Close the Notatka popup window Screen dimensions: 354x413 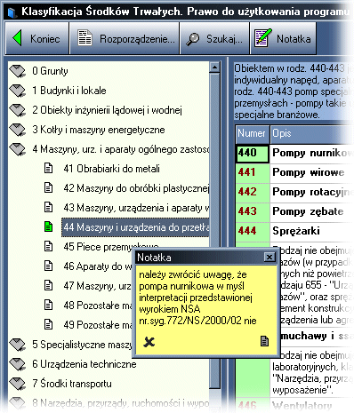[x=270, y=257]
